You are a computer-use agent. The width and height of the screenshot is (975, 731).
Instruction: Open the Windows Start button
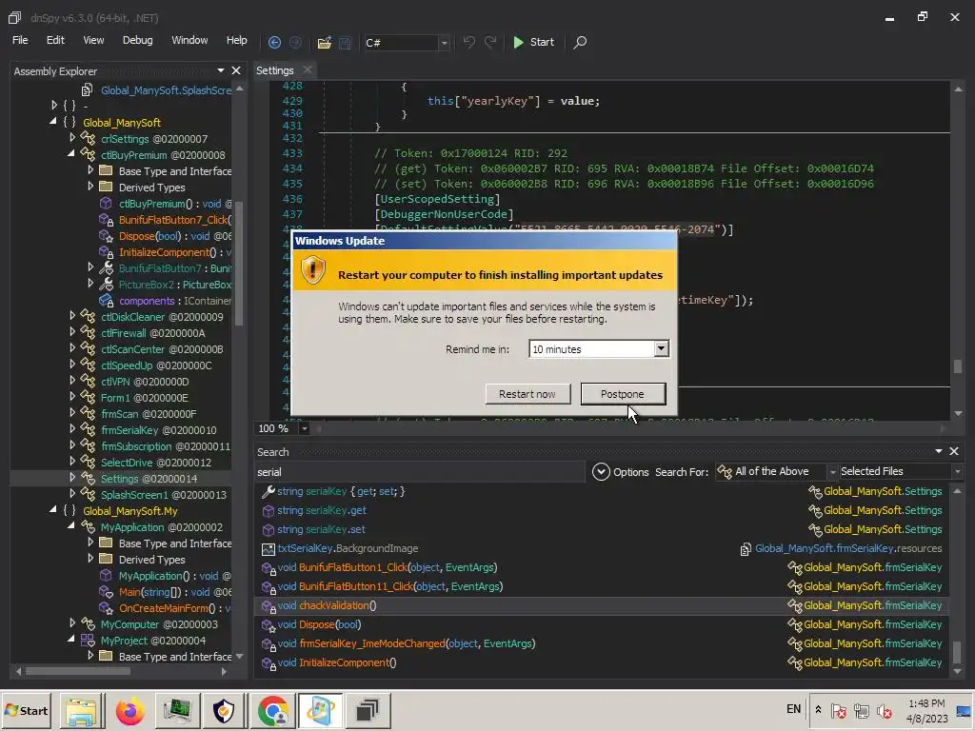(x=26, y=710)
